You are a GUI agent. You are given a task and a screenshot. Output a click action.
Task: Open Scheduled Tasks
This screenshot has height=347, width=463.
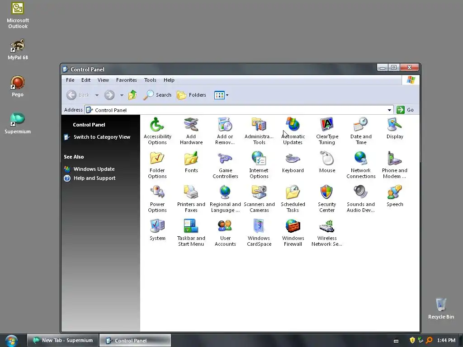293,199
